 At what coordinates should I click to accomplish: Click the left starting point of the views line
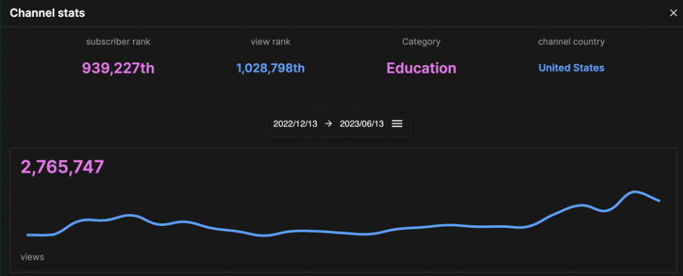(x=28, y=234)
